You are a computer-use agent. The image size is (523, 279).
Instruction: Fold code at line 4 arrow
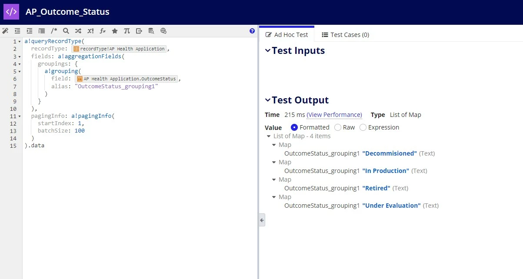pos(20,64)
